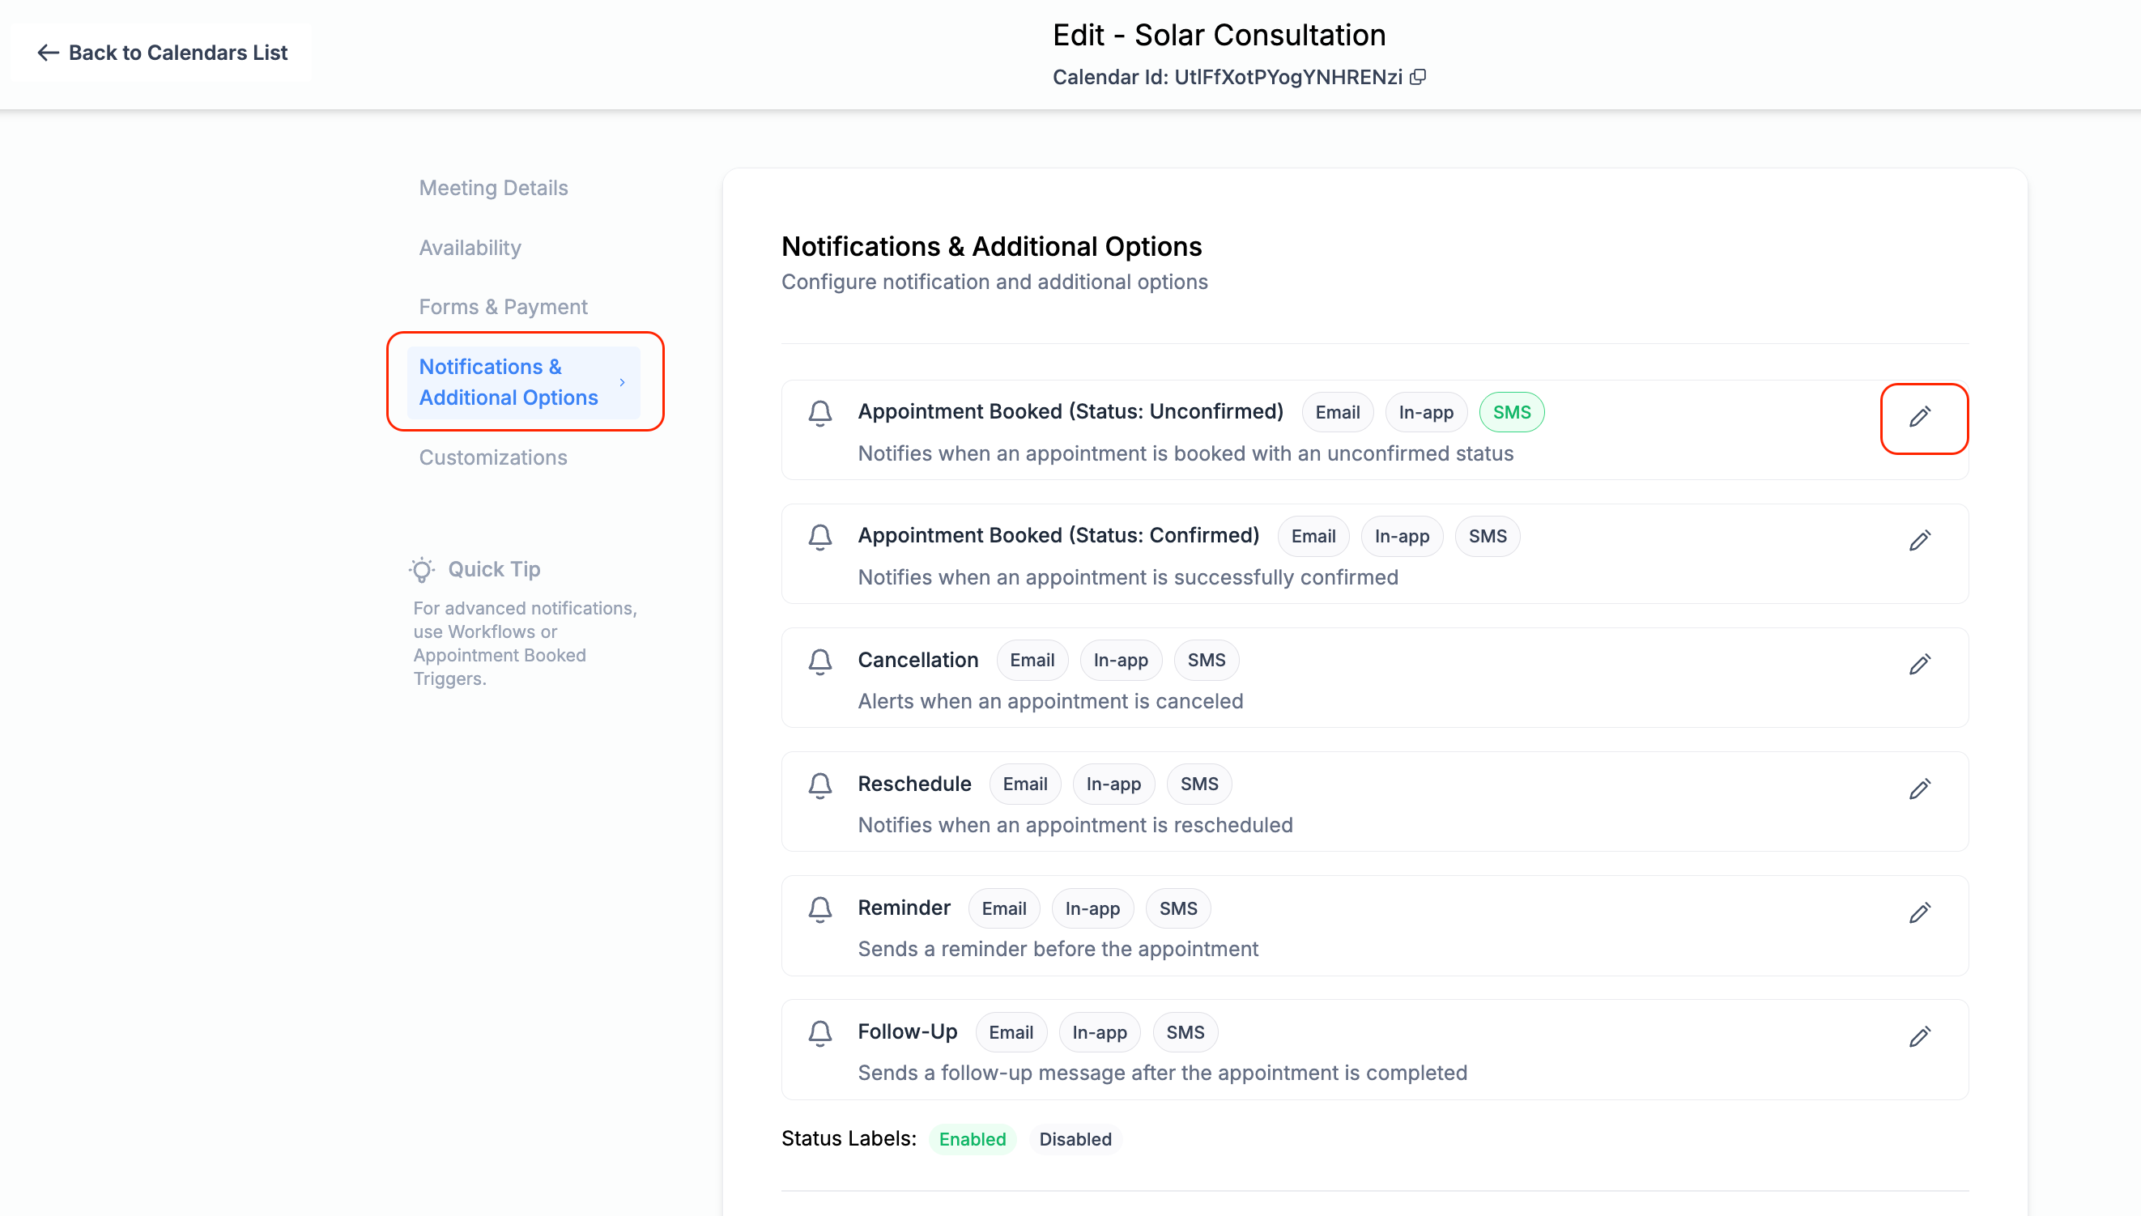Switch to the Customizations section

pos(492,457)
